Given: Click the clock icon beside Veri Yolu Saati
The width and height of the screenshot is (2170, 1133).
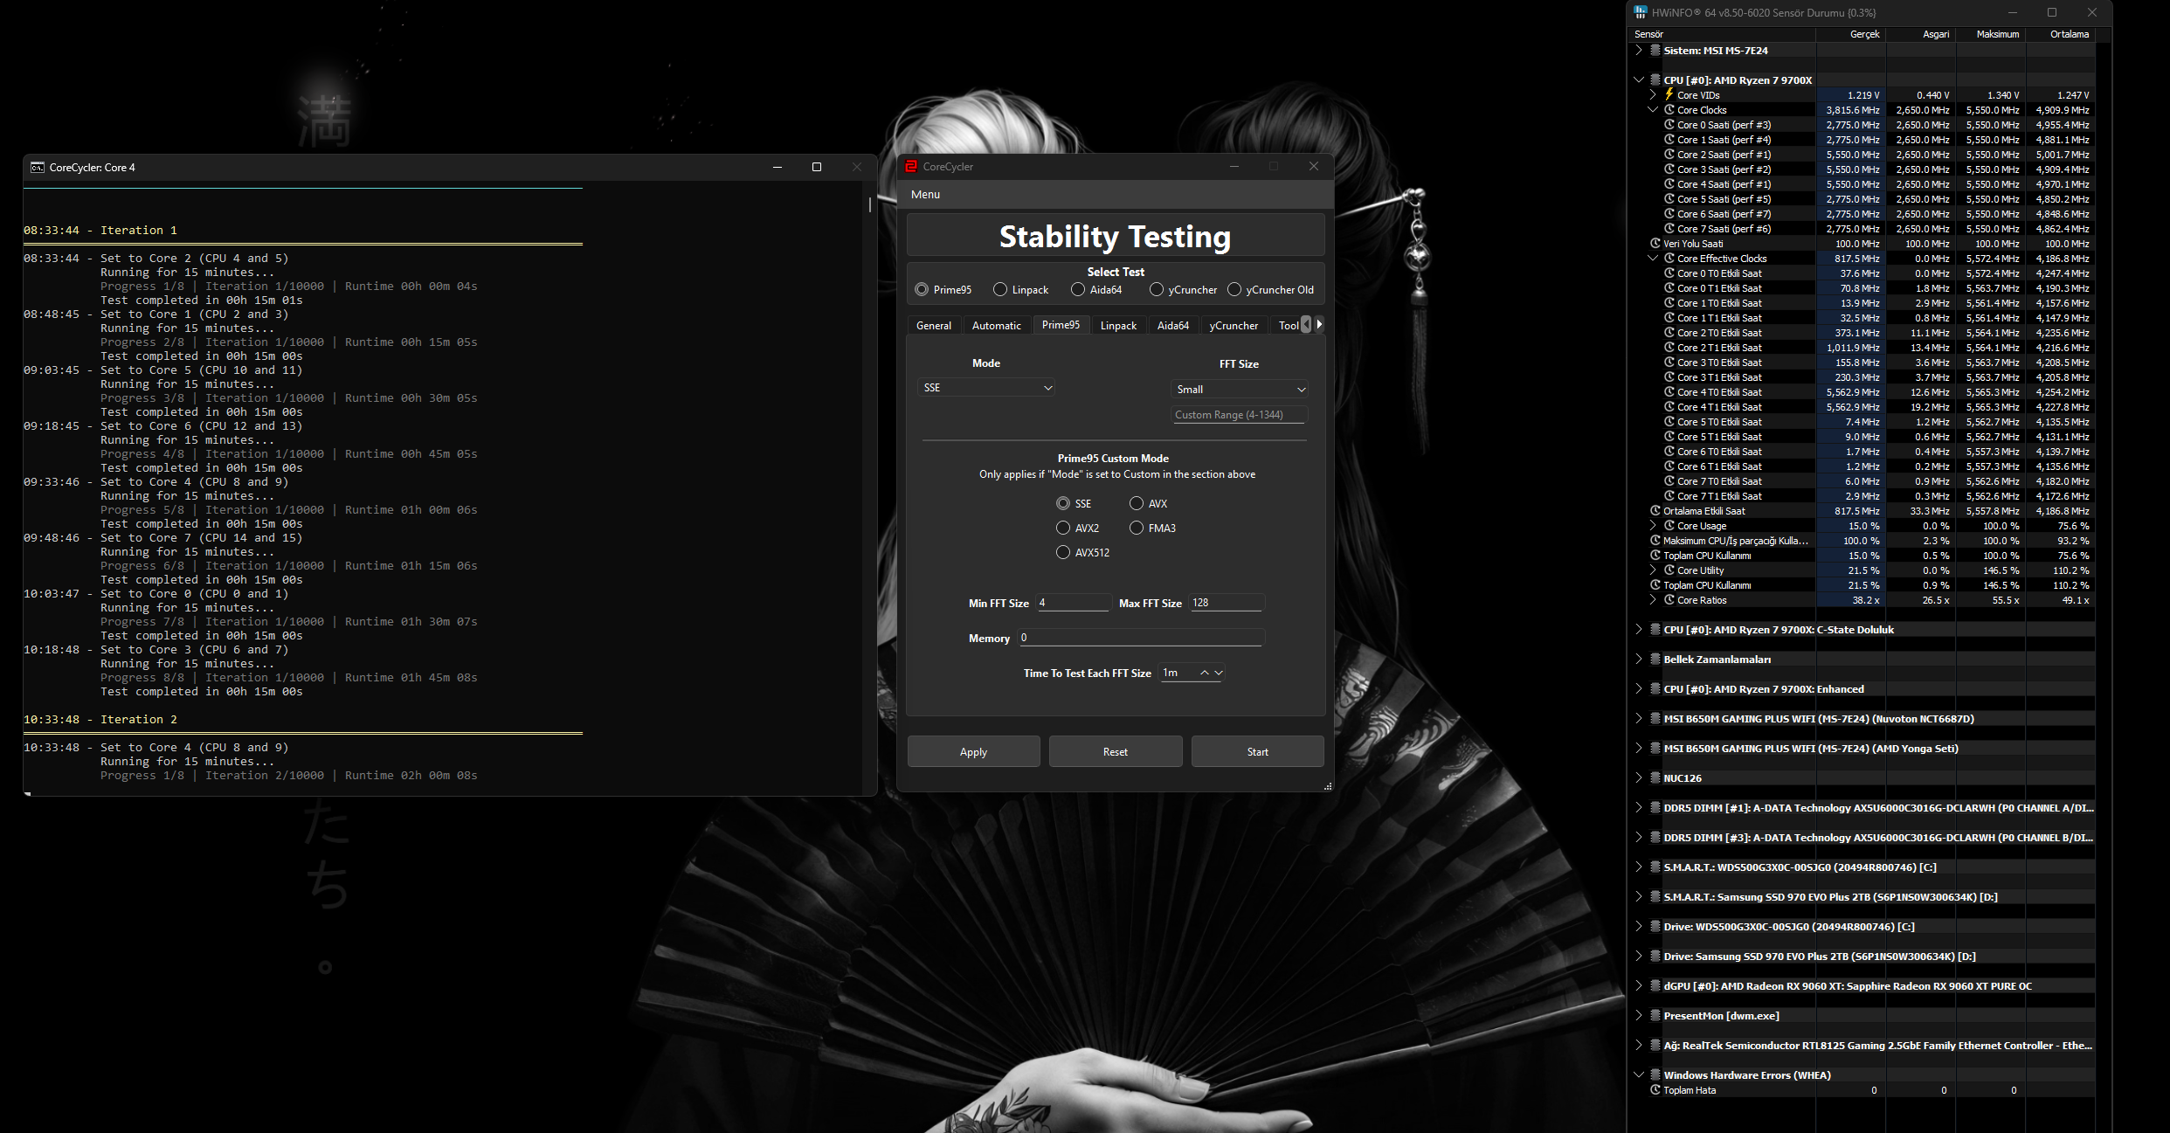Looking at the screenshot, I should [1655, 243].
